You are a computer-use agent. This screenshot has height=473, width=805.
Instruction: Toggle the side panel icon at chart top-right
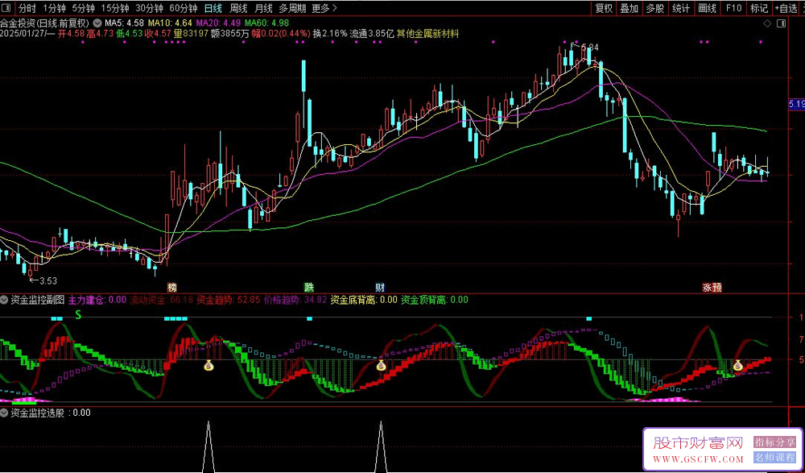pyautogui.click(x=782, y=23)
